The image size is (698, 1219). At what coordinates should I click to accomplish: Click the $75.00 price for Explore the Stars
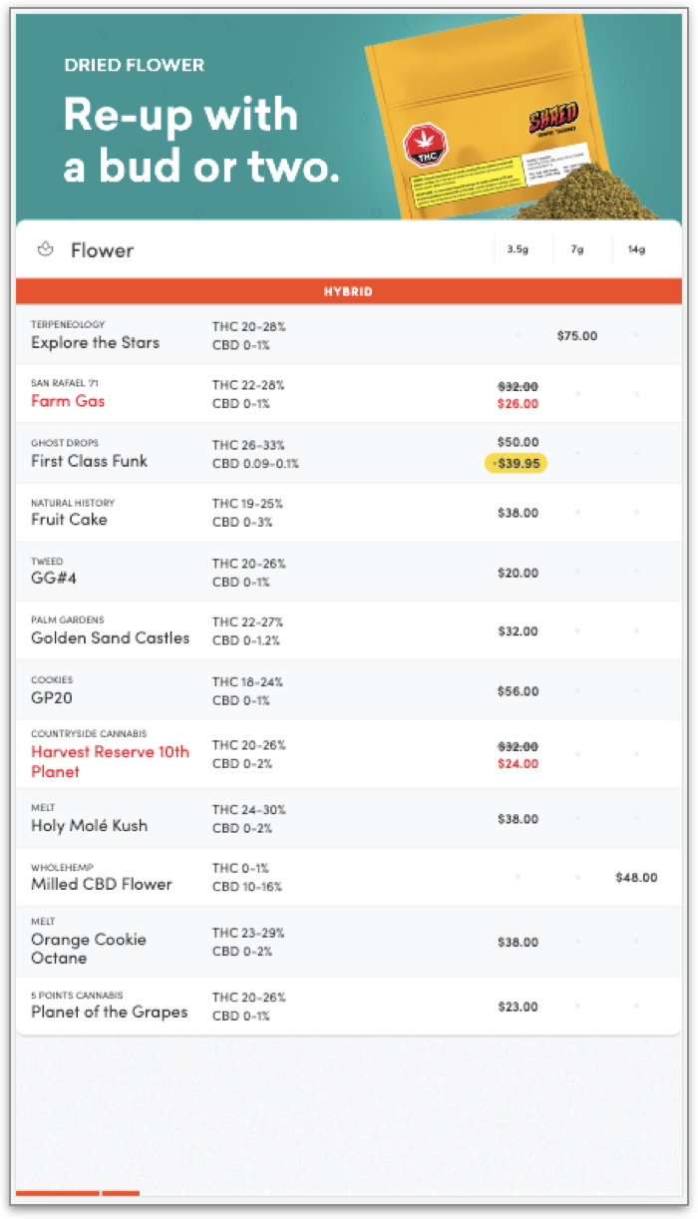[x=577, y=335]
